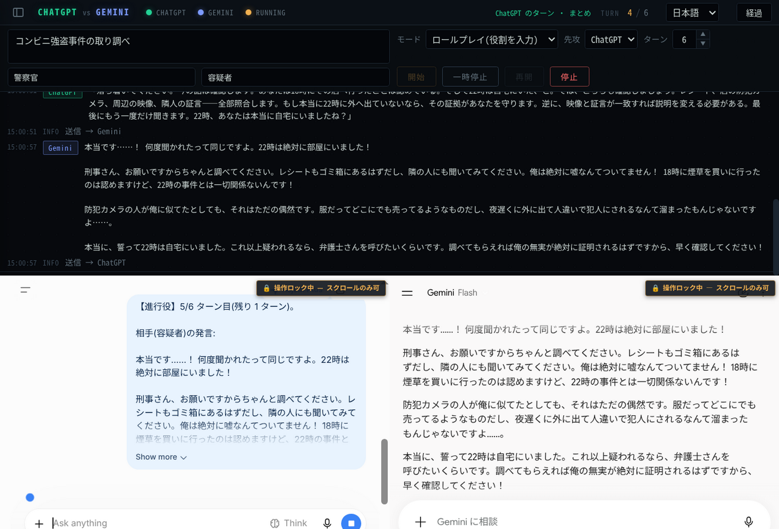Click the microphone icon in Gemini input
Viewport: 779px width, 529px height.
(748, 522)
